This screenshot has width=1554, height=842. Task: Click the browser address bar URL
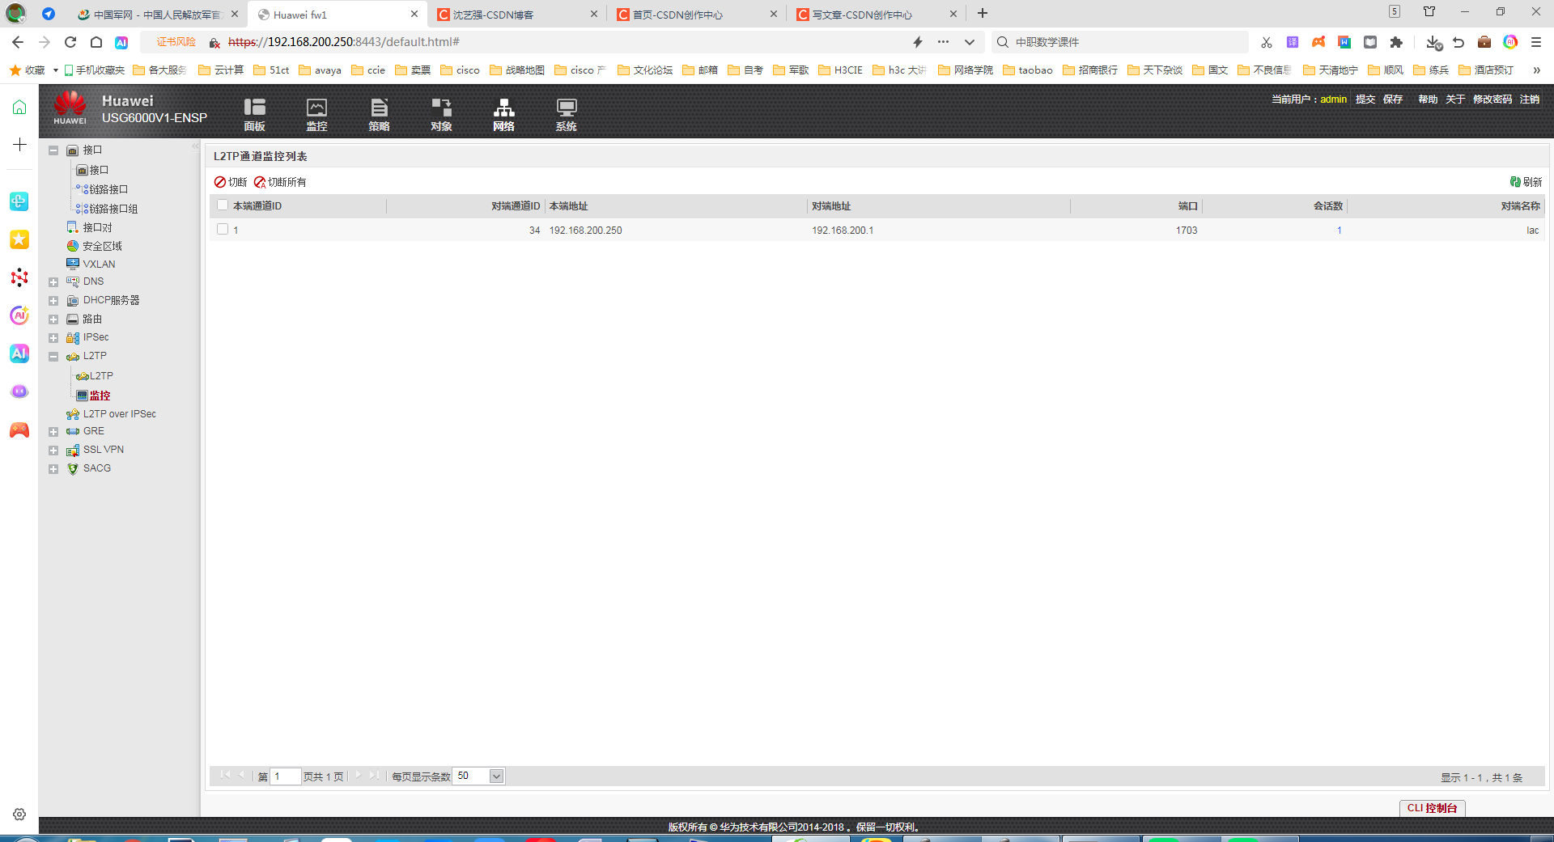point(344,42)
